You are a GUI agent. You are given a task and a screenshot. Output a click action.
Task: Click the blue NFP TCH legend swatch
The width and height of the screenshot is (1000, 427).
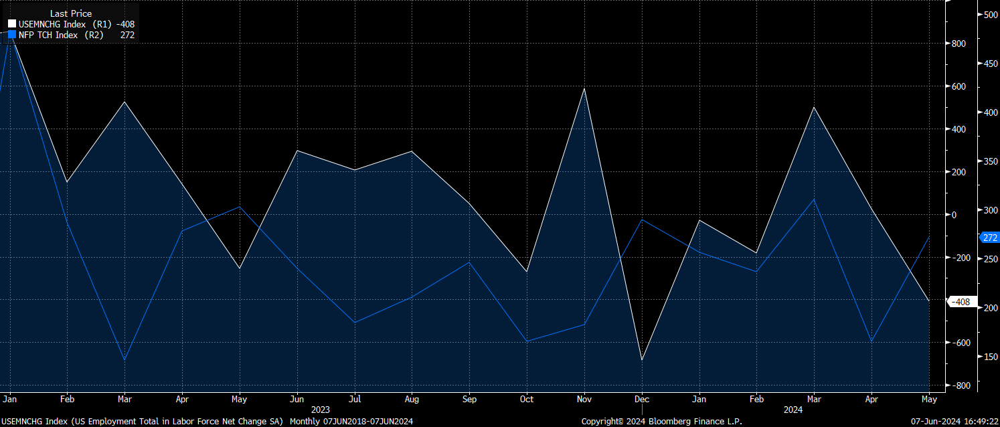12,35
